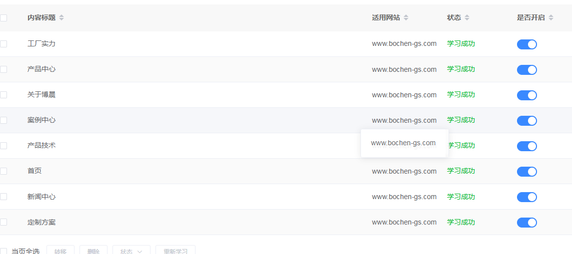This screenshot has width=572, height=254.
Task: Click the www.bochen-gs.com tooltip popup
Action: (x=404, y=143)
